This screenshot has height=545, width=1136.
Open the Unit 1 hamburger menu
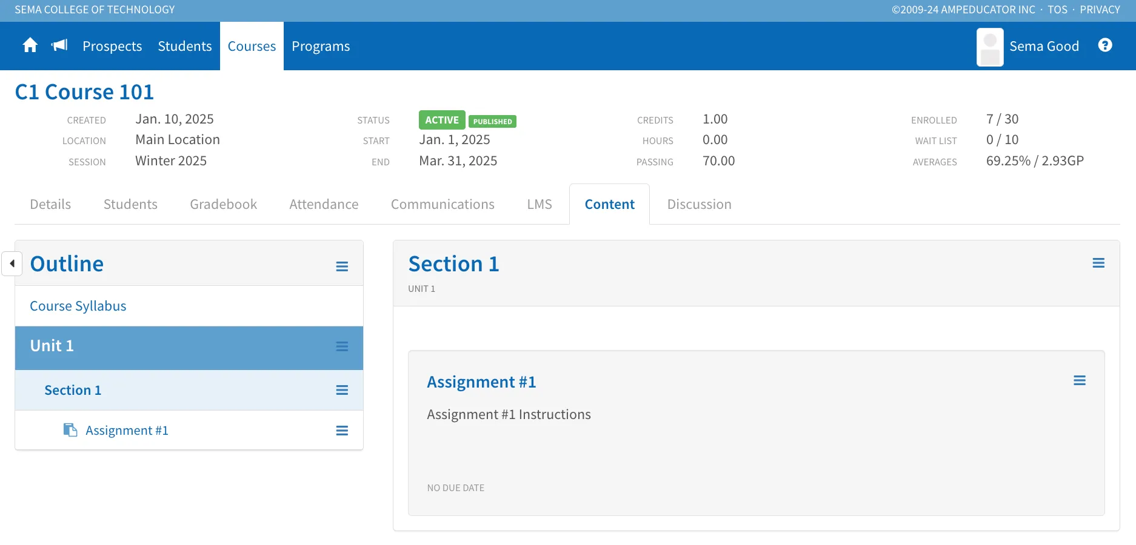342,346
